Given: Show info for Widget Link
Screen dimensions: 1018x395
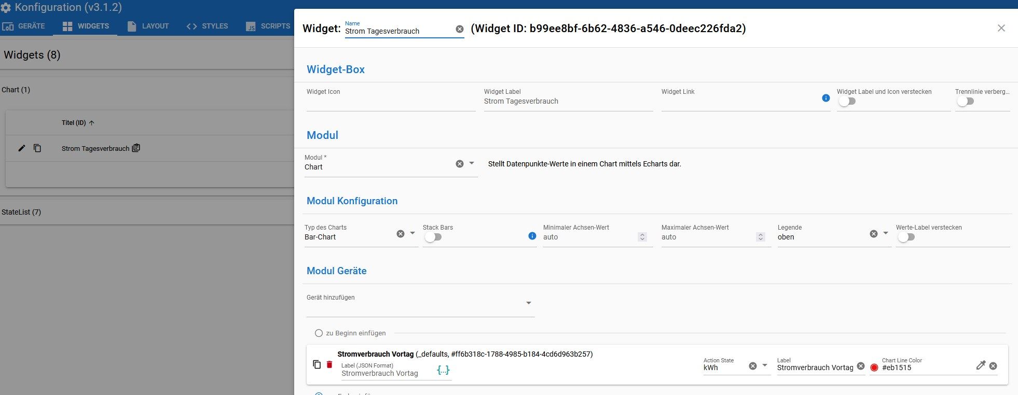Looking at the screenshot, I should [826, 98].
